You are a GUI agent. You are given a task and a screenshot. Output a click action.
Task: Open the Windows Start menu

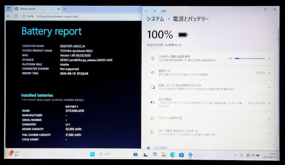click(92, 154)
